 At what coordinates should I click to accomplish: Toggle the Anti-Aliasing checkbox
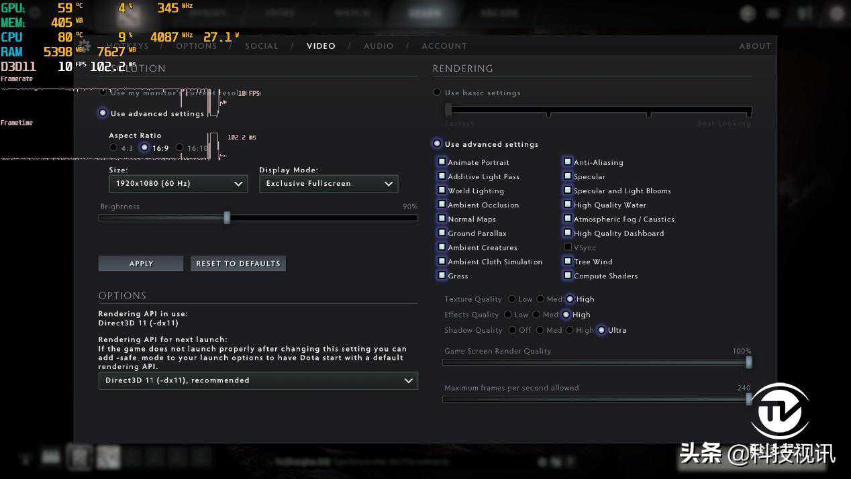pos(568,162)
